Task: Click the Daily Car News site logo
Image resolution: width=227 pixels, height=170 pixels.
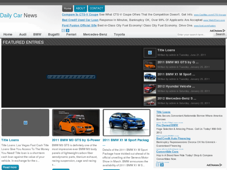Action: pyautogui.click(x=18, y=15)
